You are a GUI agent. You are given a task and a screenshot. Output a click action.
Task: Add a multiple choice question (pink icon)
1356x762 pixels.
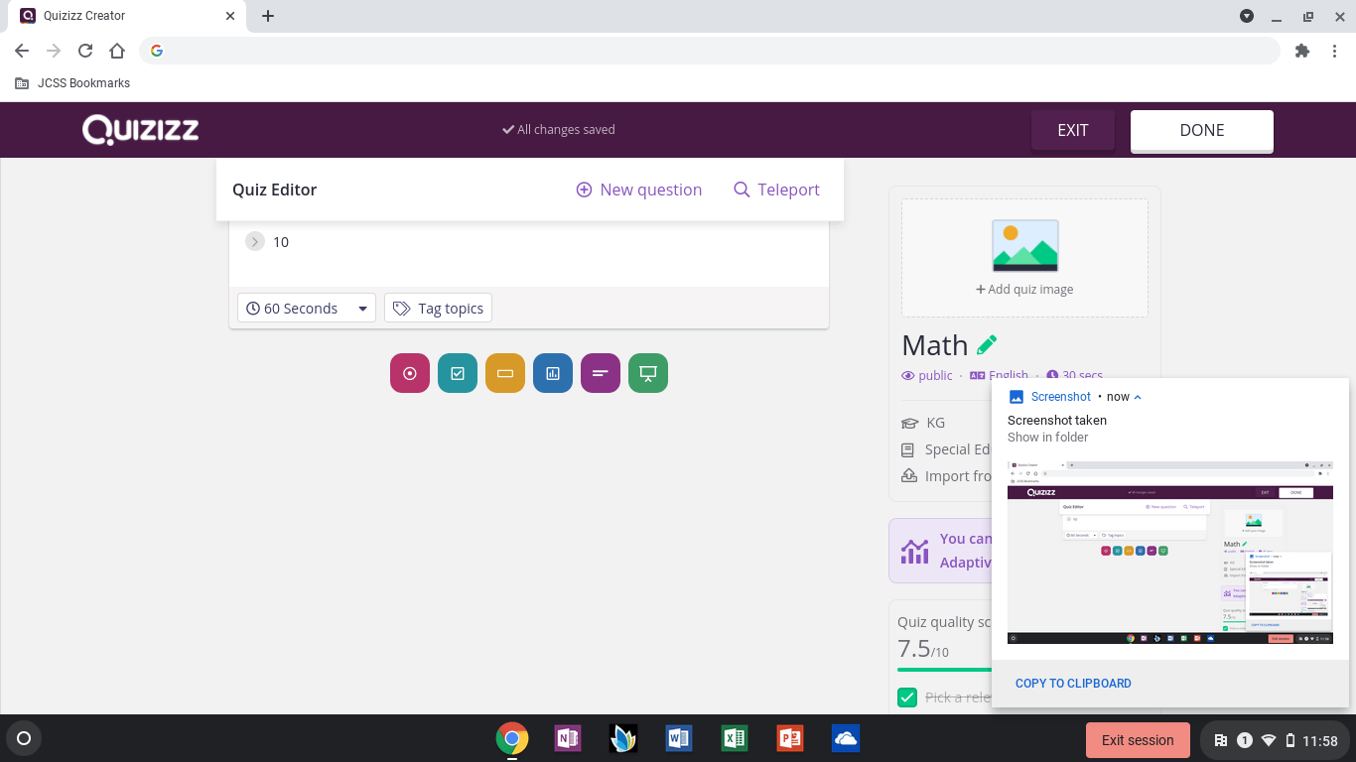(410, 373)
